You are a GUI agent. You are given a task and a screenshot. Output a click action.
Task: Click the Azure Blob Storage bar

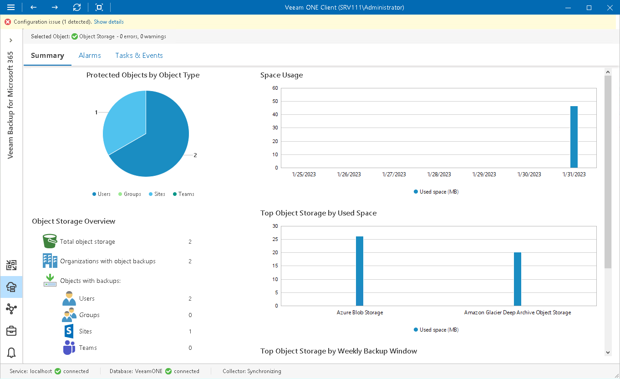point(360,271)
